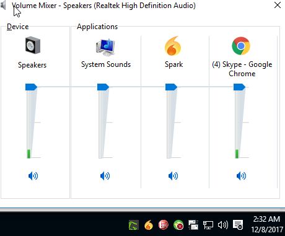Mute the Spark application
The width and height of the screenshot is (285, 236).
[173, 176]
